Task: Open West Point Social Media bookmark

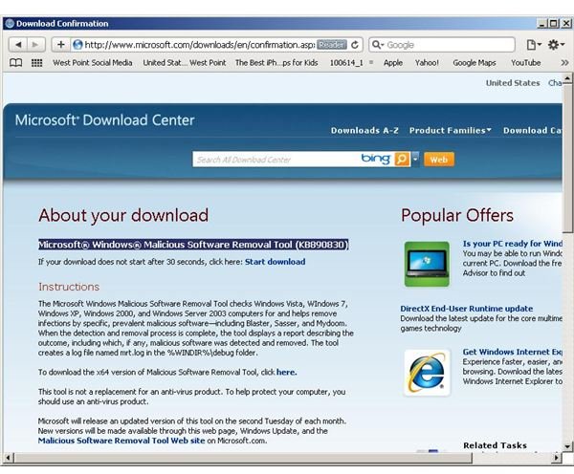Action: point(93,63)
